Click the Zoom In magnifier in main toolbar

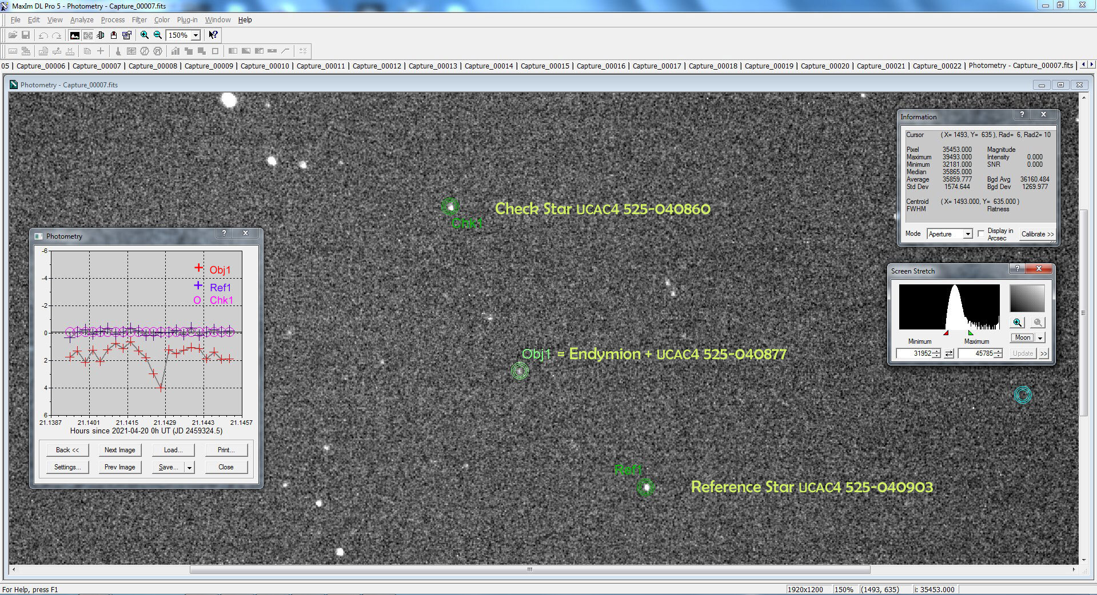coord(145,35)
